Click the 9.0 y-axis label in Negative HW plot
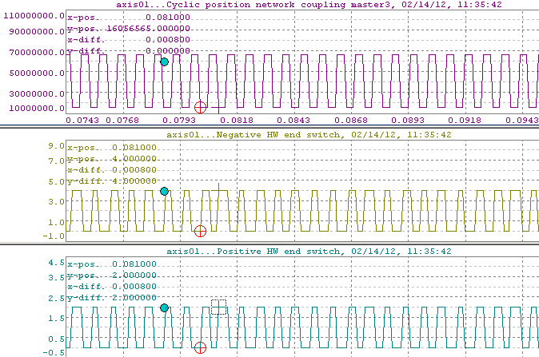The width and height of the screenshot is (539, 357). (x=56, y=146)
